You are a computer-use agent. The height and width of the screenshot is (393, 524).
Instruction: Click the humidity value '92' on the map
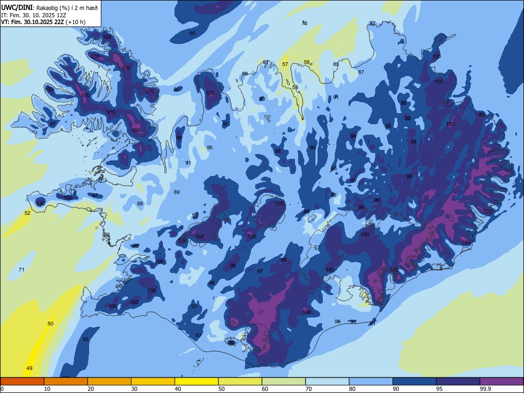[177, 89]
